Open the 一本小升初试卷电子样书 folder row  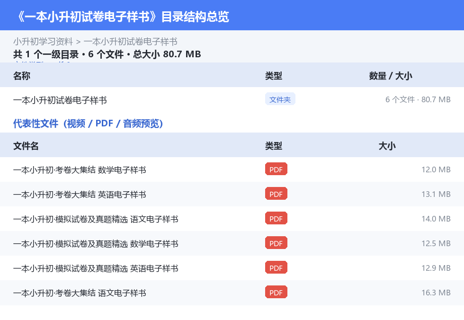click(232, 100)
